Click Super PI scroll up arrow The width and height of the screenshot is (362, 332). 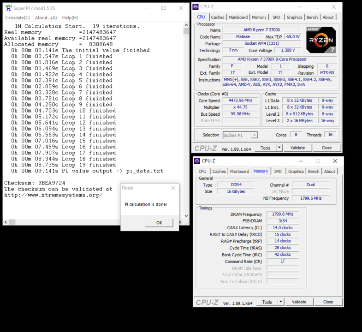[186, 25]
